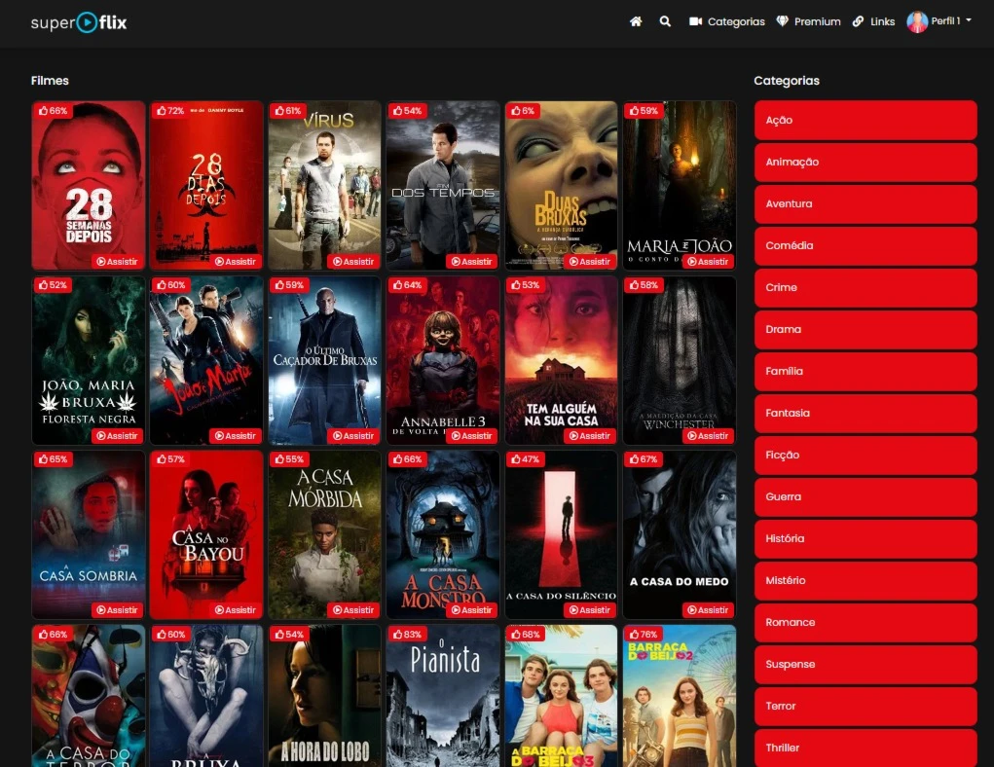Open the O Pianista poster
The image size is (994, 767).
[443, 696]
